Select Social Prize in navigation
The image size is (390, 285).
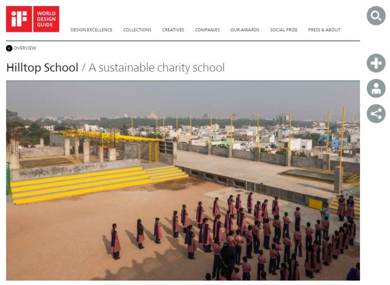click(284, 30)
